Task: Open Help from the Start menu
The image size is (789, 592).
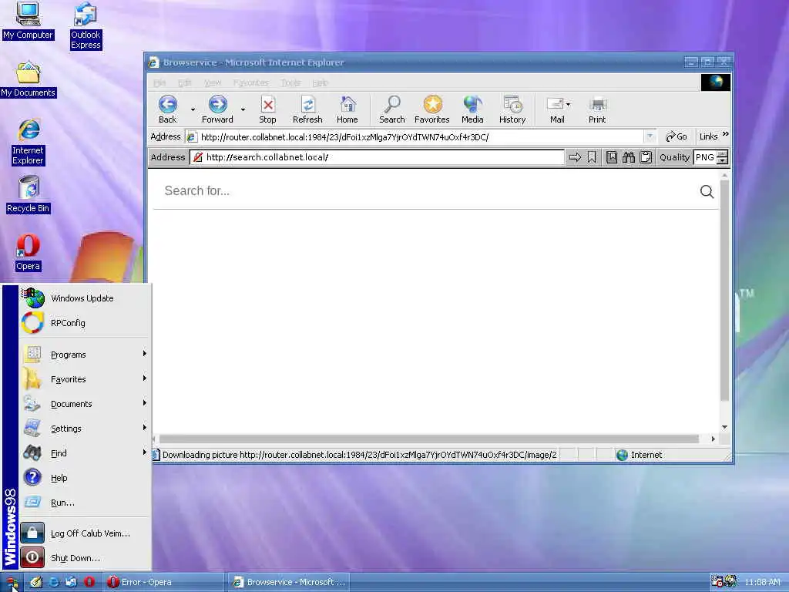Action: 85,478
